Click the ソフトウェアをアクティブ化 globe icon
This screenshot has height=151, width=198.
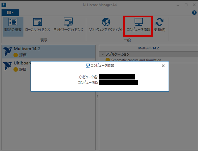coord(106,23)
